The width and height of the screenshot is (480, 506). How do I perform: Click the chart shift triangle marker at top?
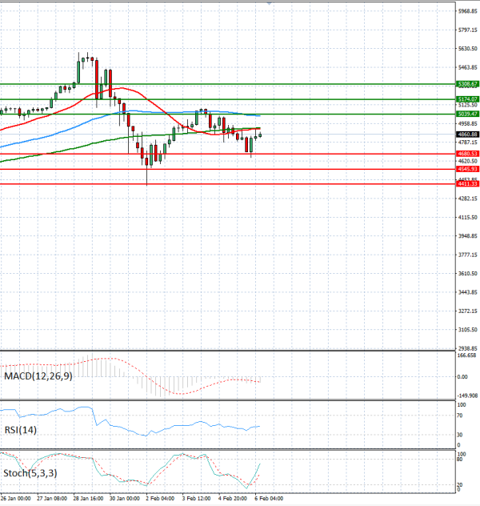(269, 4)
